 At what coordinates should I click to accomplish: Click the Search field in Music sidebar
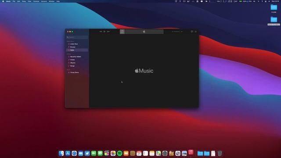[77, 37]
